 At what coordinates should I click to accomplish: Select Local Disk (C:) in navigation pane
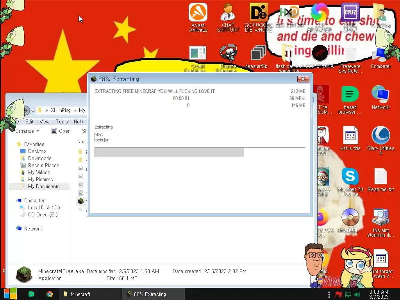click(40, 208)
